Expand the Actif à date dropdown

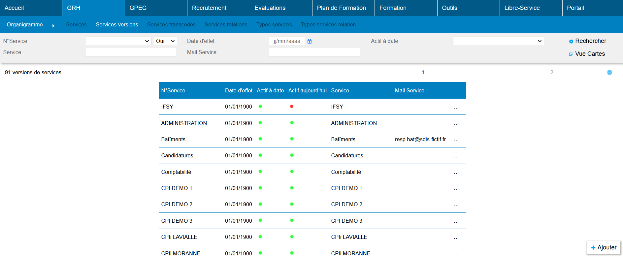[498, 41]
